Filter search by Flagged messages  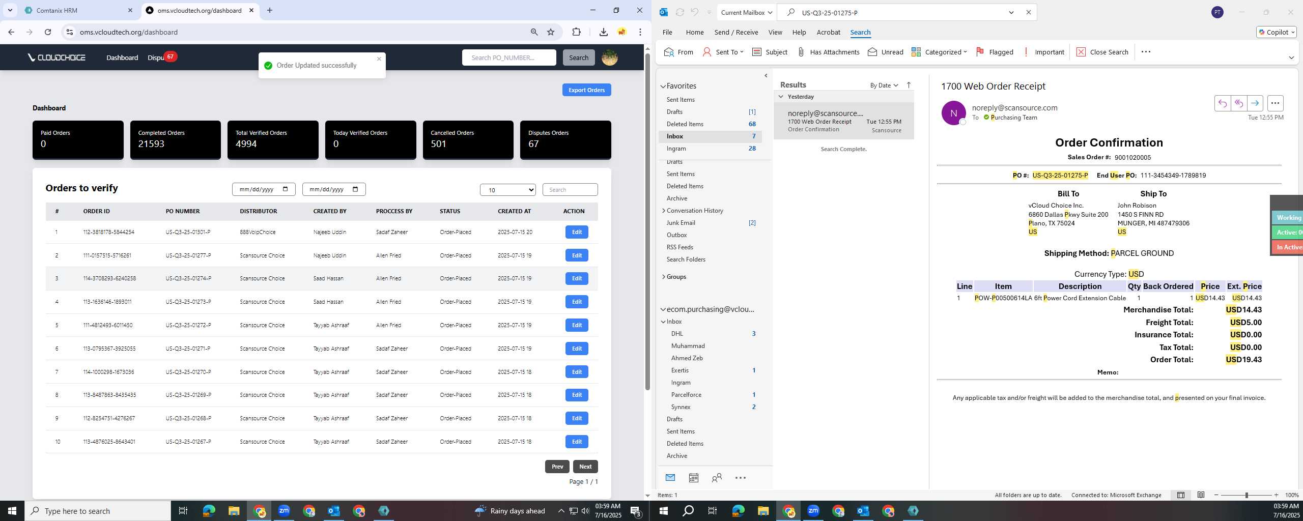(x=995, y=52)
